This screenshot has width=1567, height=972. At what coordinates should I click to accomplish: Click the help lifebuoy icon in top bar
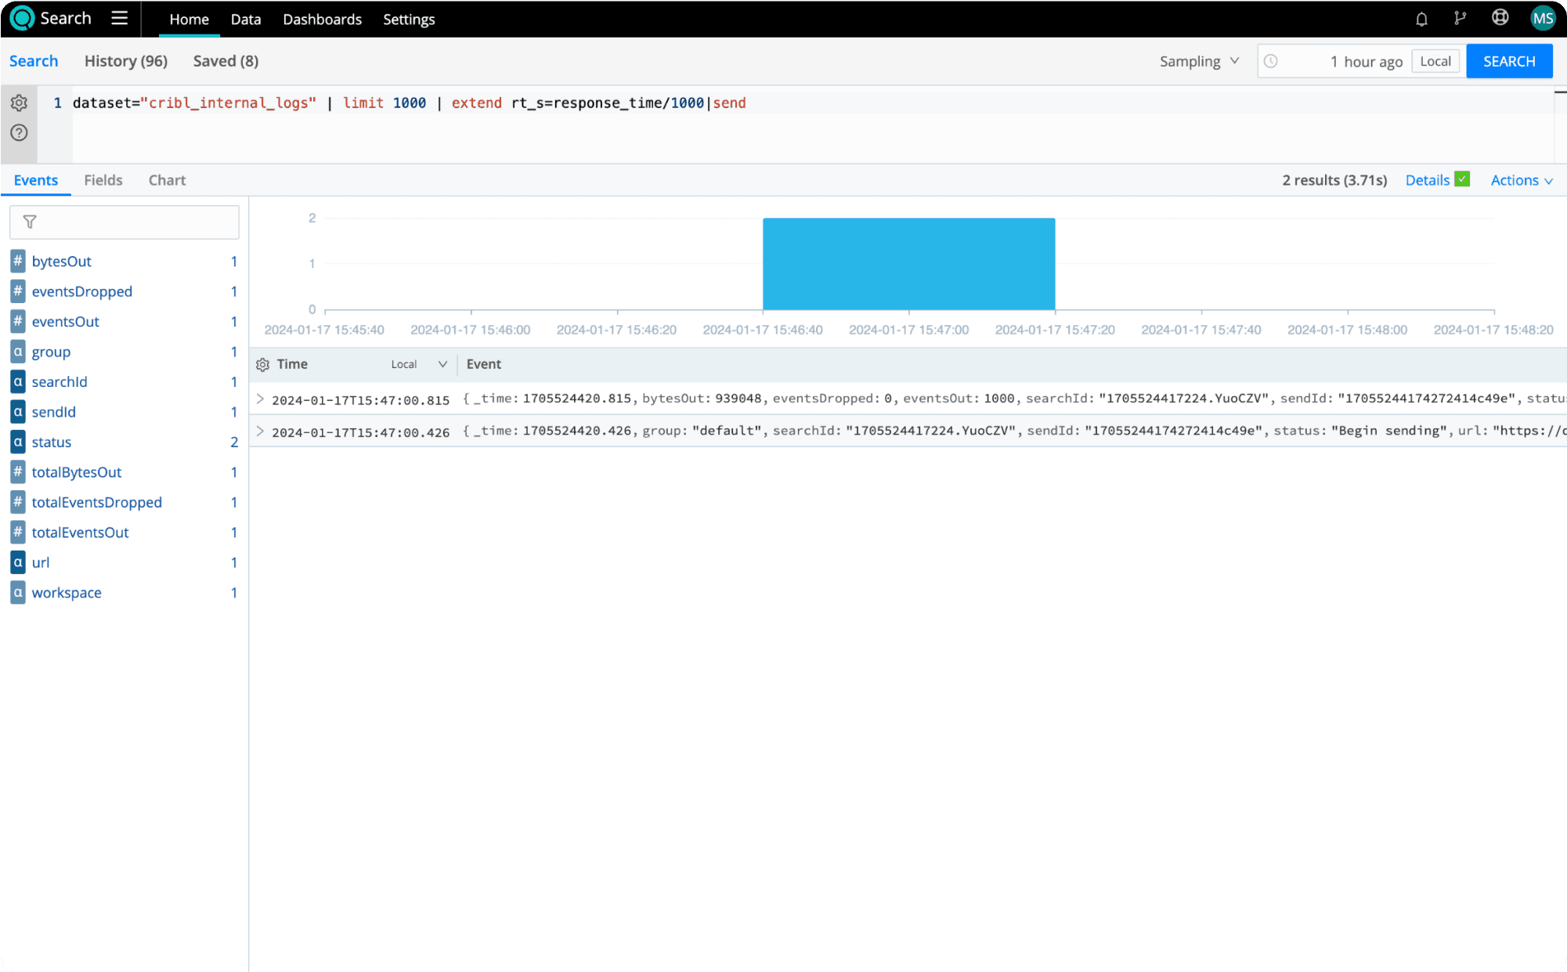(1500, 18)
